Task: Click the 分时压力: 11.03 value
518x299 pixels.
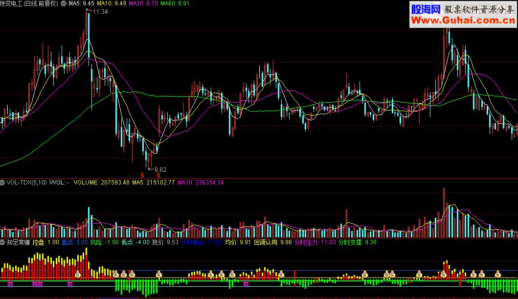Action: click(315, 242)
